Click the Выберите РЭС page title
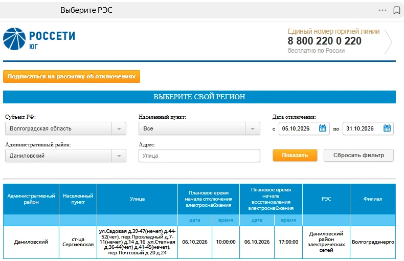Screen dimensions: 404x261 [86, 10]
